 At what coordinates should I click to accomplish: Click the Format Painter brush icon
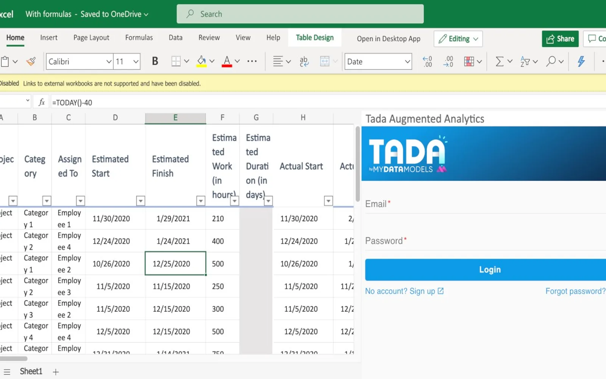click(x=31, y=61)
